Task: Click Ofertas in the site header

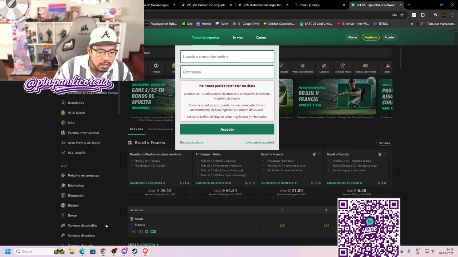Action: click(352, 37)
